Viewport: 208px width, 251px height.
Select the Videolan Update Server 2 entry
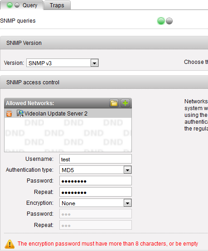tap(68, 113)
